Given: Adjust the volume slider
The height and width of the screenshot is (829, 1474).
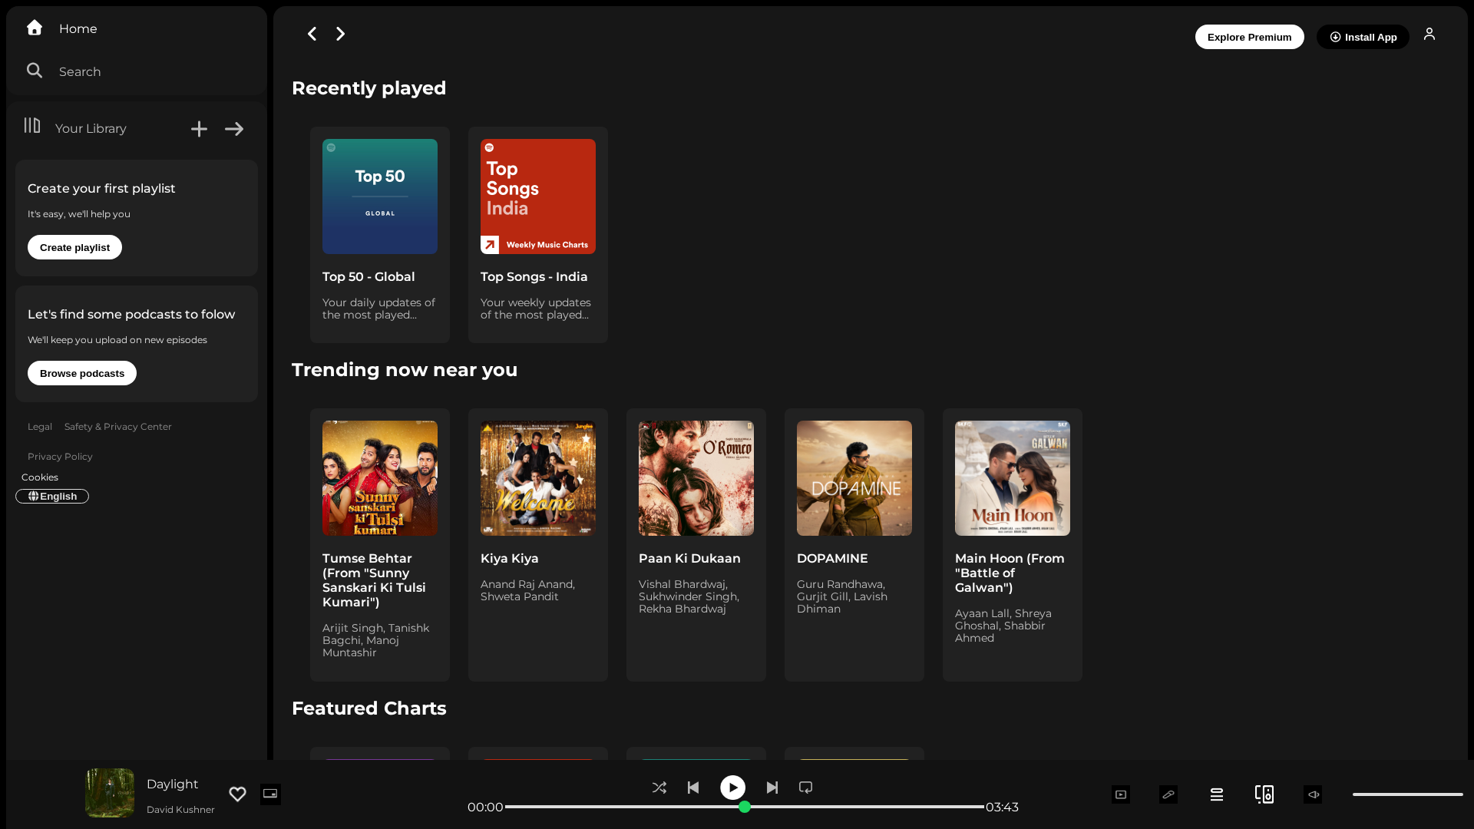Looking at the screenshot, I should click(1407, 794).
